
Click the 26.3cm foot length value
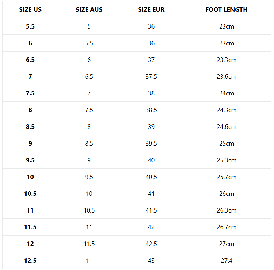[227, 210]
